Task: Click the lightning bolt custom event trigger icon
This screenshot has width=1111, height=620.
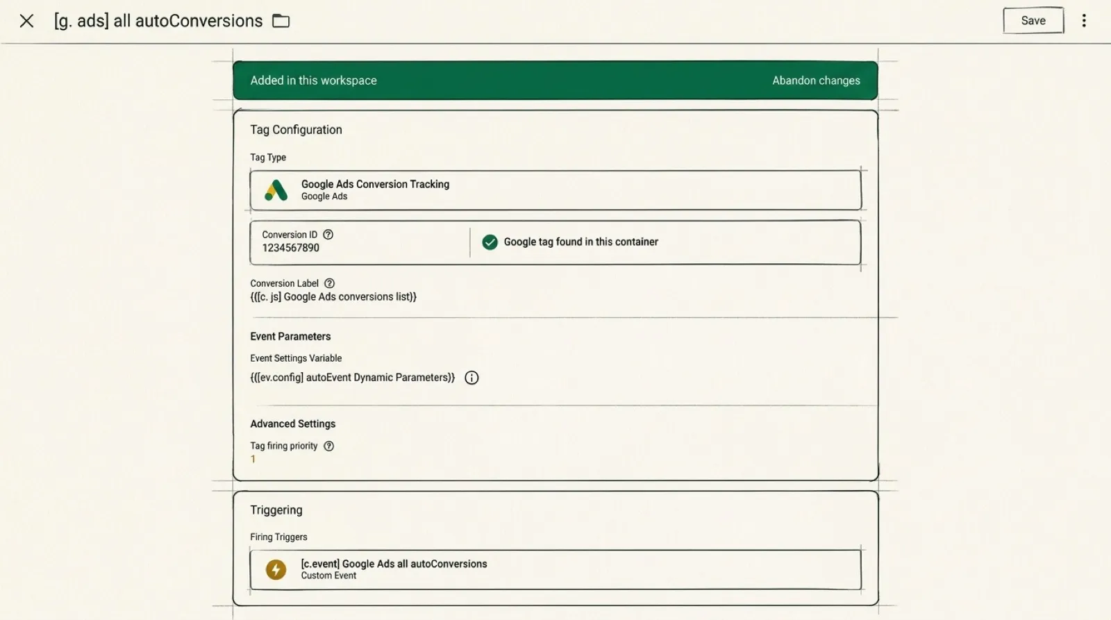Action: point(276,570)
